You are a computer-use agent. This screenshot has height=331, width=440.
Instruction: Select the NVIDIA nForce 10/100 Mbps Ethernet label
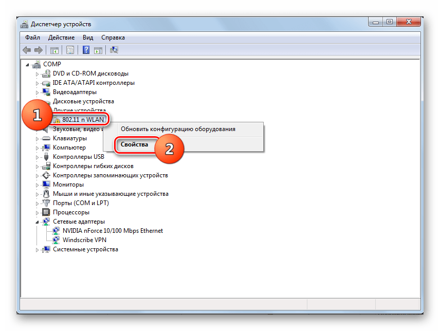click(113, 231)
